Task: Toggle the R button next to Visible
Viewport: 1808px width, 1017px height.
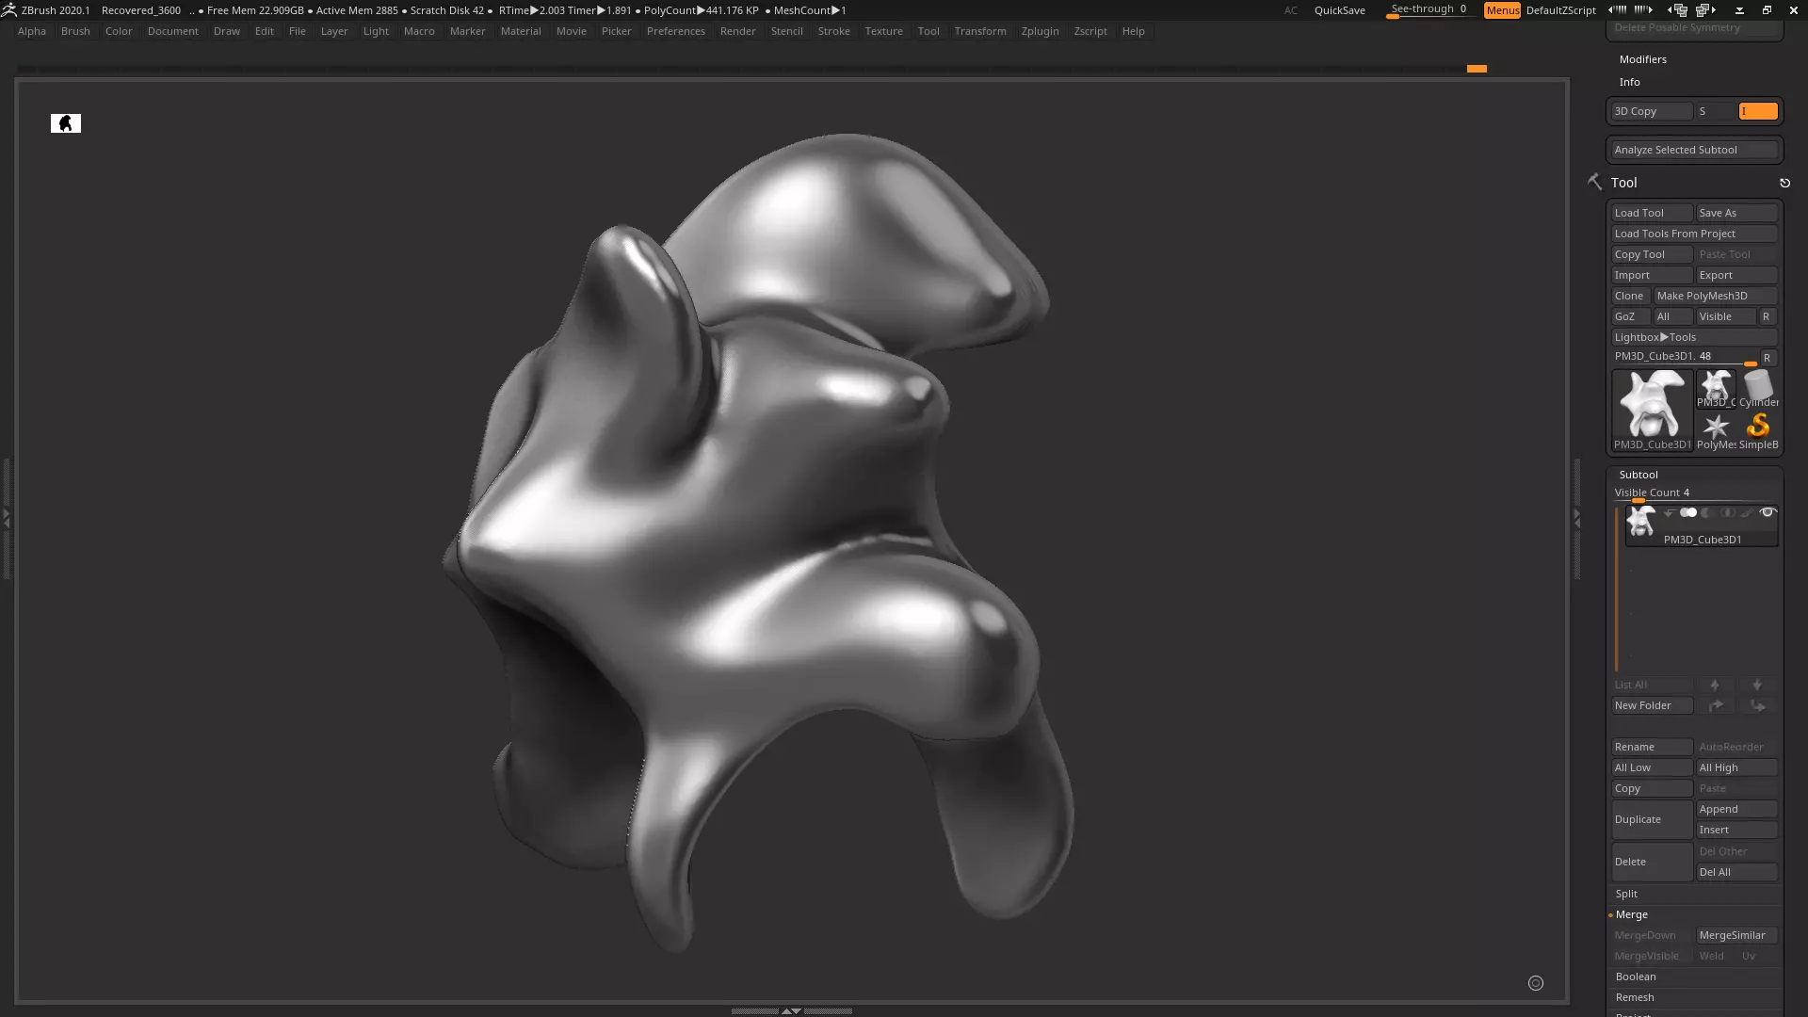Action: [x=1767, y=316]
